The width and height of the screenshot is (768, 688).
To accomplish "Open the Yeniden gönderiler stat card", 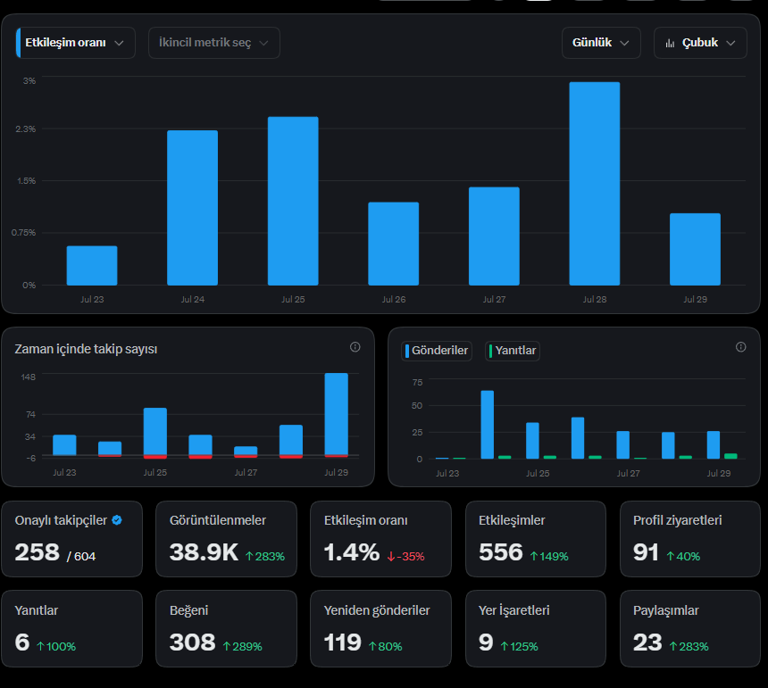I will [x=380, y=629].
